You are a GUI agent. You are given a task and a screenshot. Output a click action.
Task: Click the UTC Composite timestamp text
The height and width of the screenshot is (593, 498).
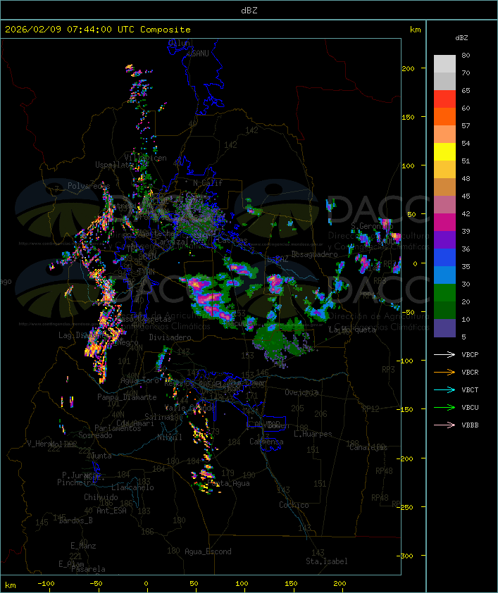pyautogui.click(x=98, y=30)
